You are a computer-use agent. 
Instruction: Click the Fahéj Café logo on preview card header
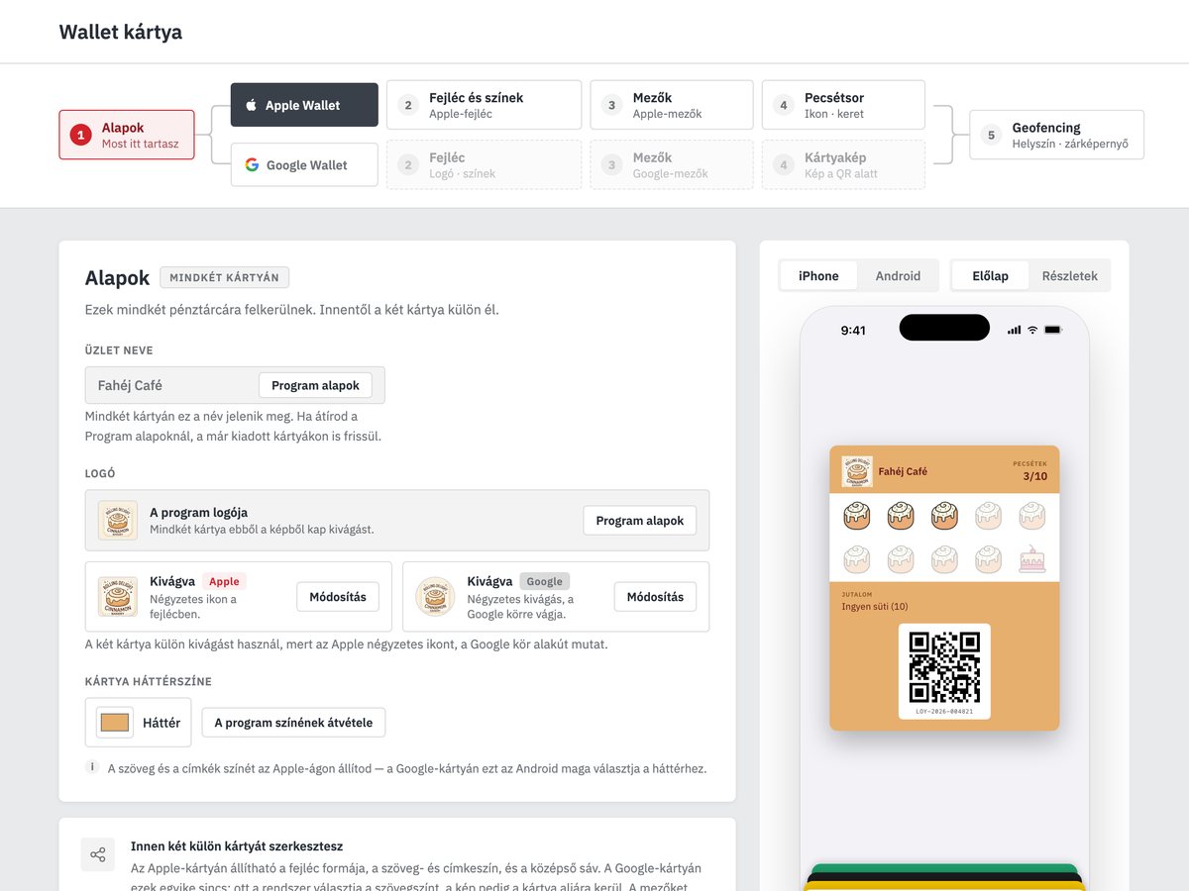pos(857,471)
